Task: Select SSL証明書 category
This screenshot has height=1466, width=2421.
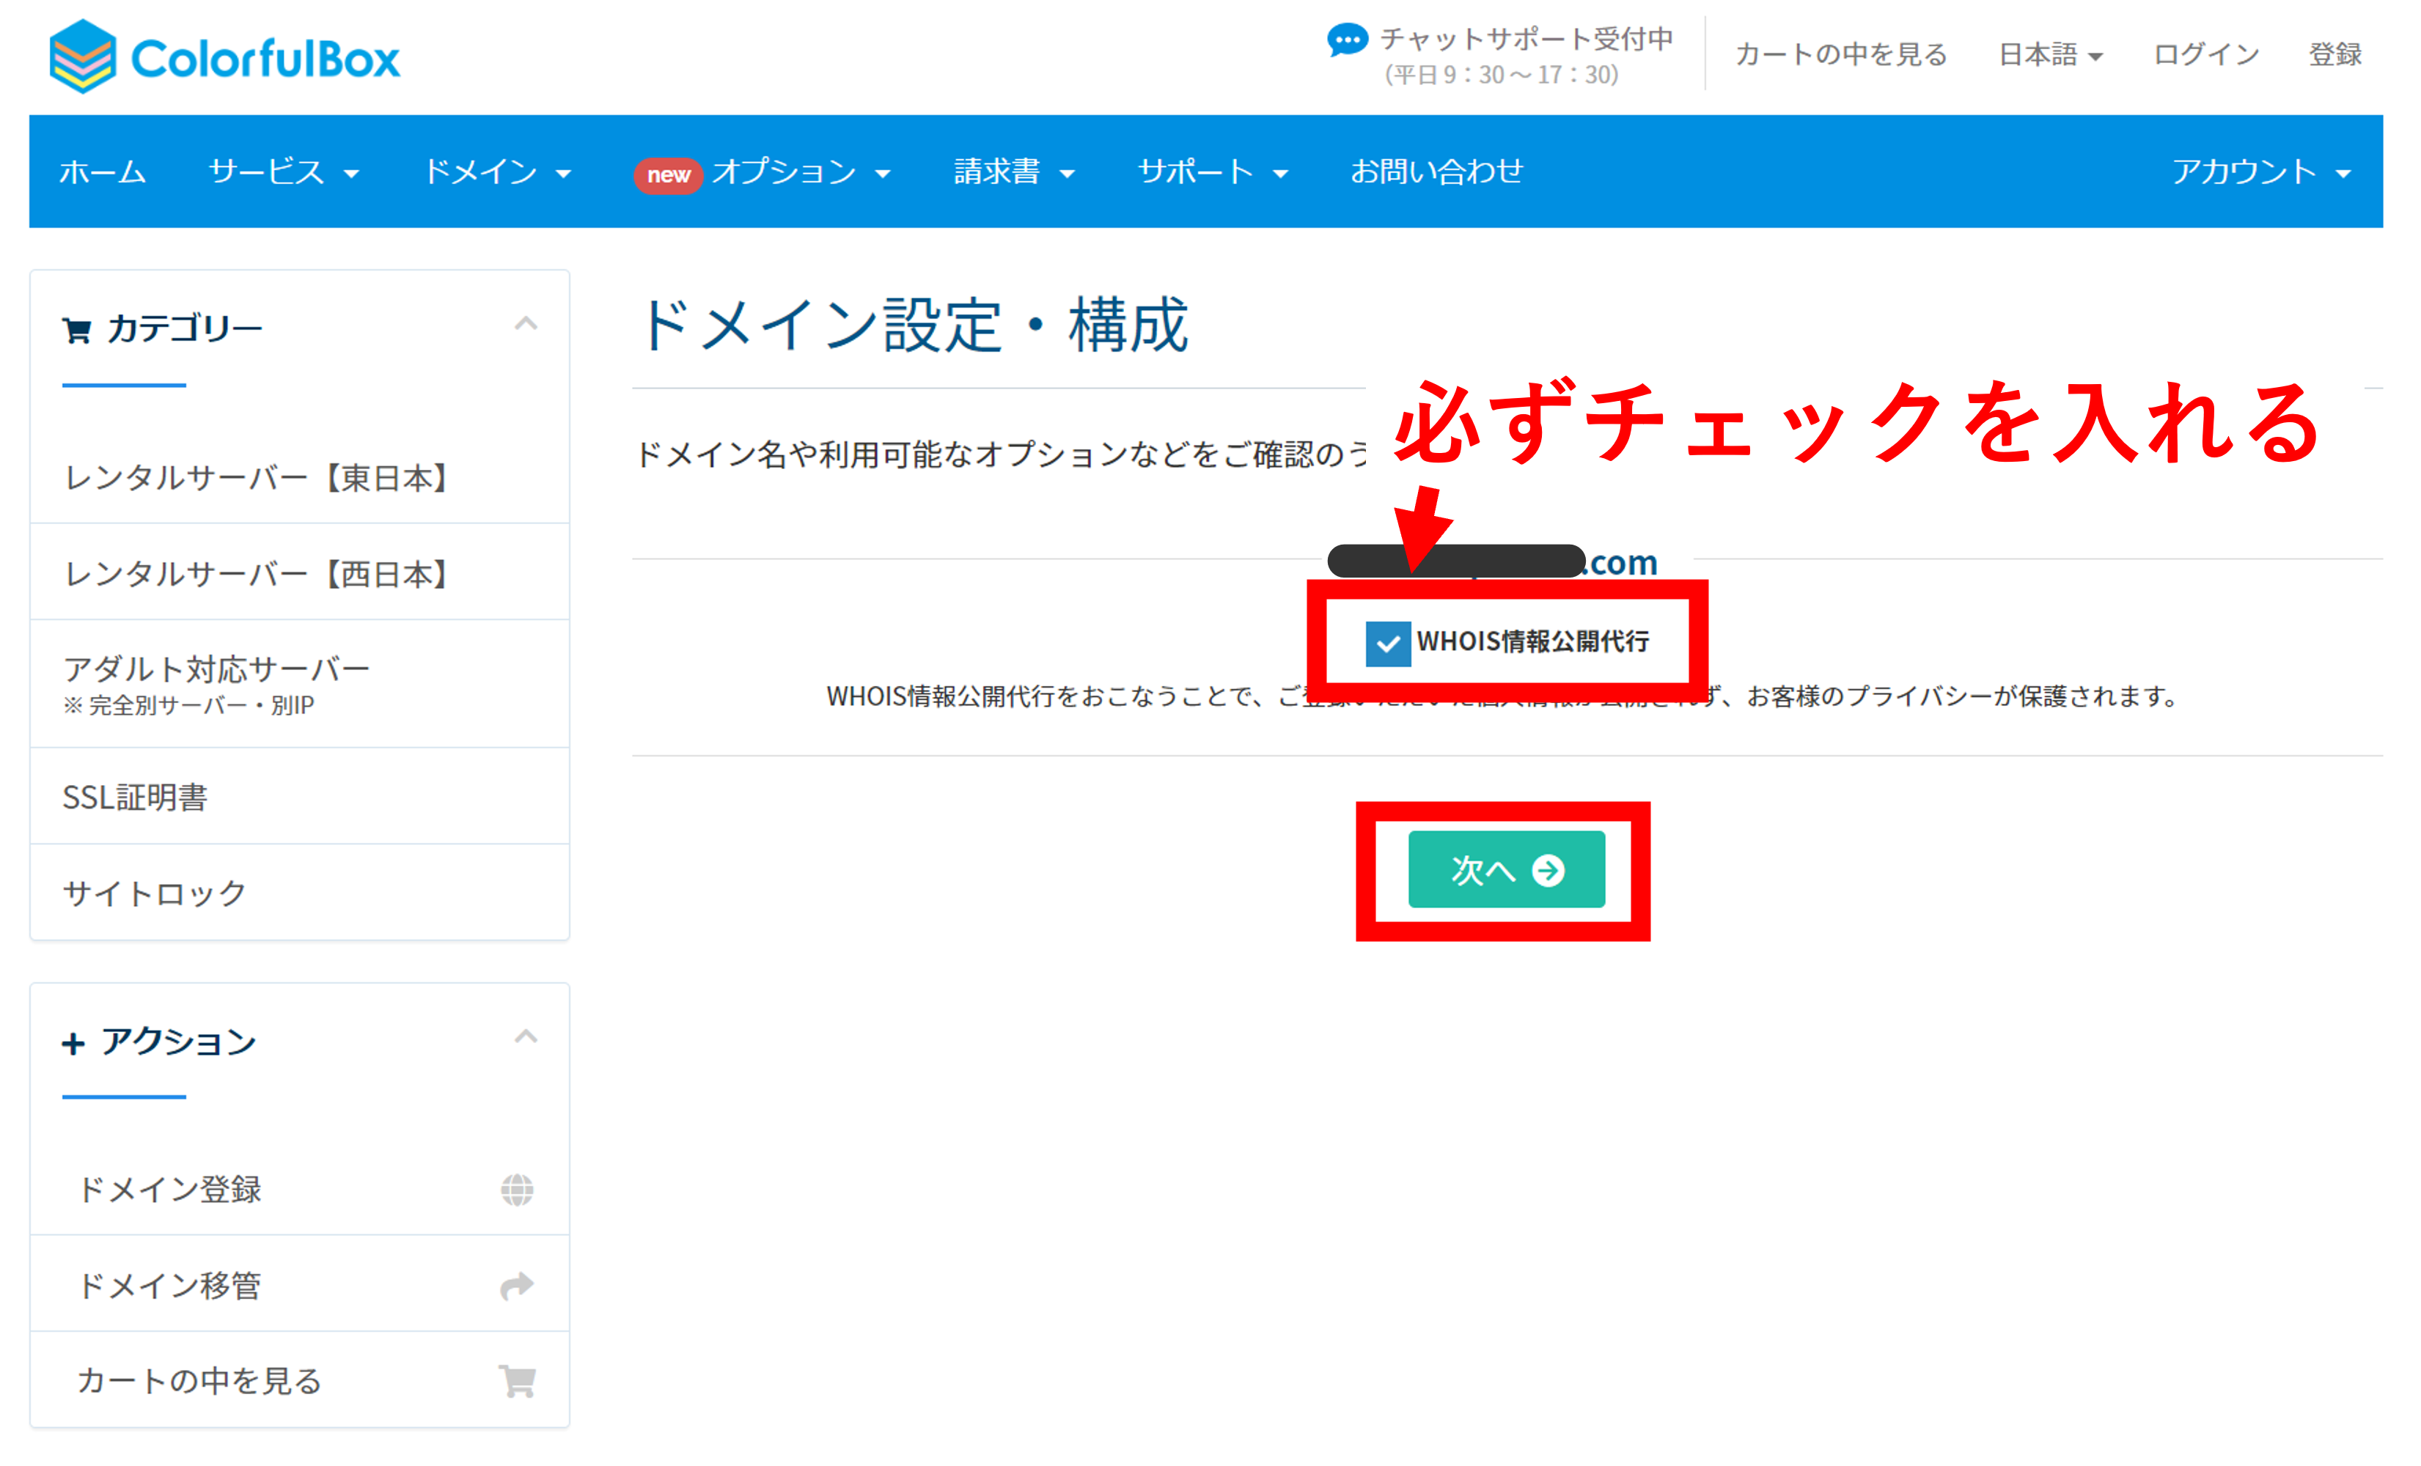Action: [x=300, y=797]
